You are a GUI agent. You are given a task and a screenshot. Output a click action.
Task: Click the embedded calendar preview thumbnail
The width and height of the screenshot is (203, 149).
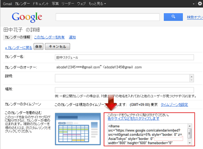[x=78, y=129]
